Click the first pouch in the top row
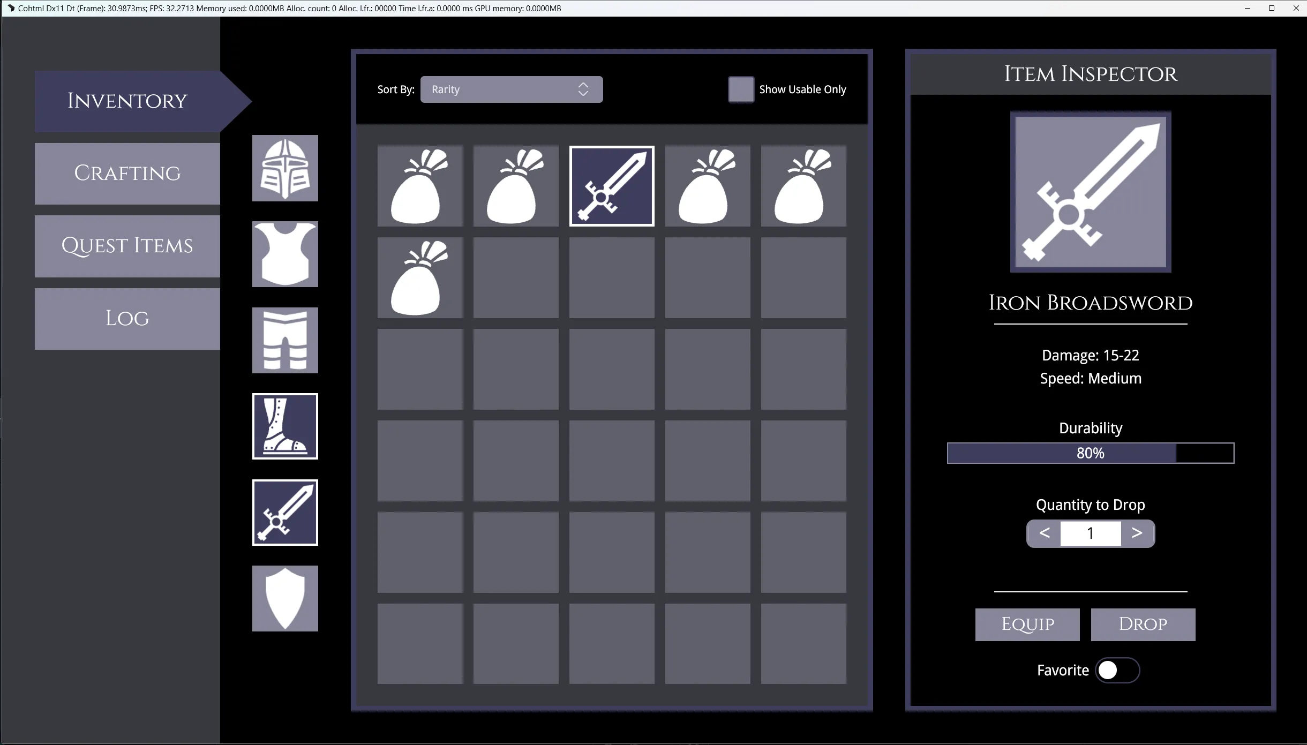The width and height of the screenshot is (1307, 745). point(420,186)
